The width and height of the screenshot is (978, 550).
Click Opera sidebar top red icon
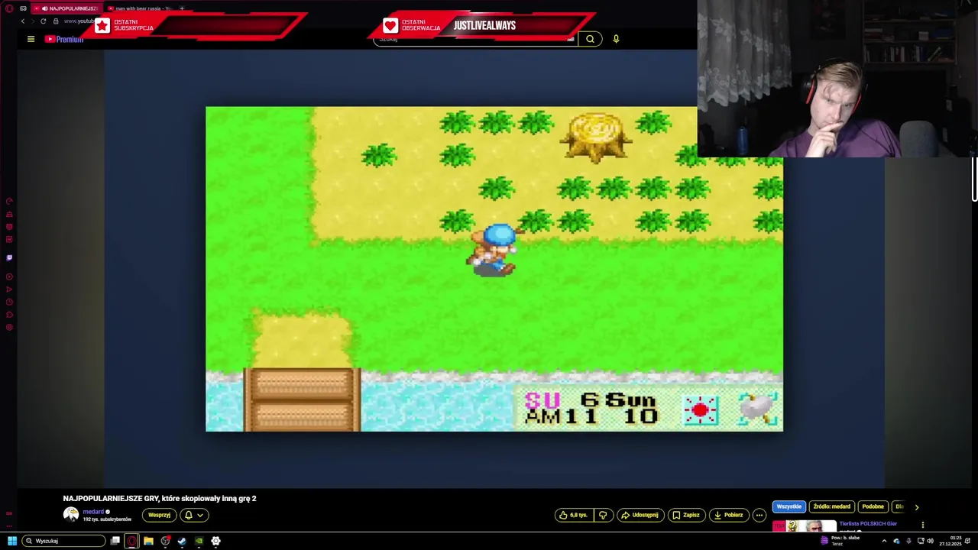click(9, 202)
